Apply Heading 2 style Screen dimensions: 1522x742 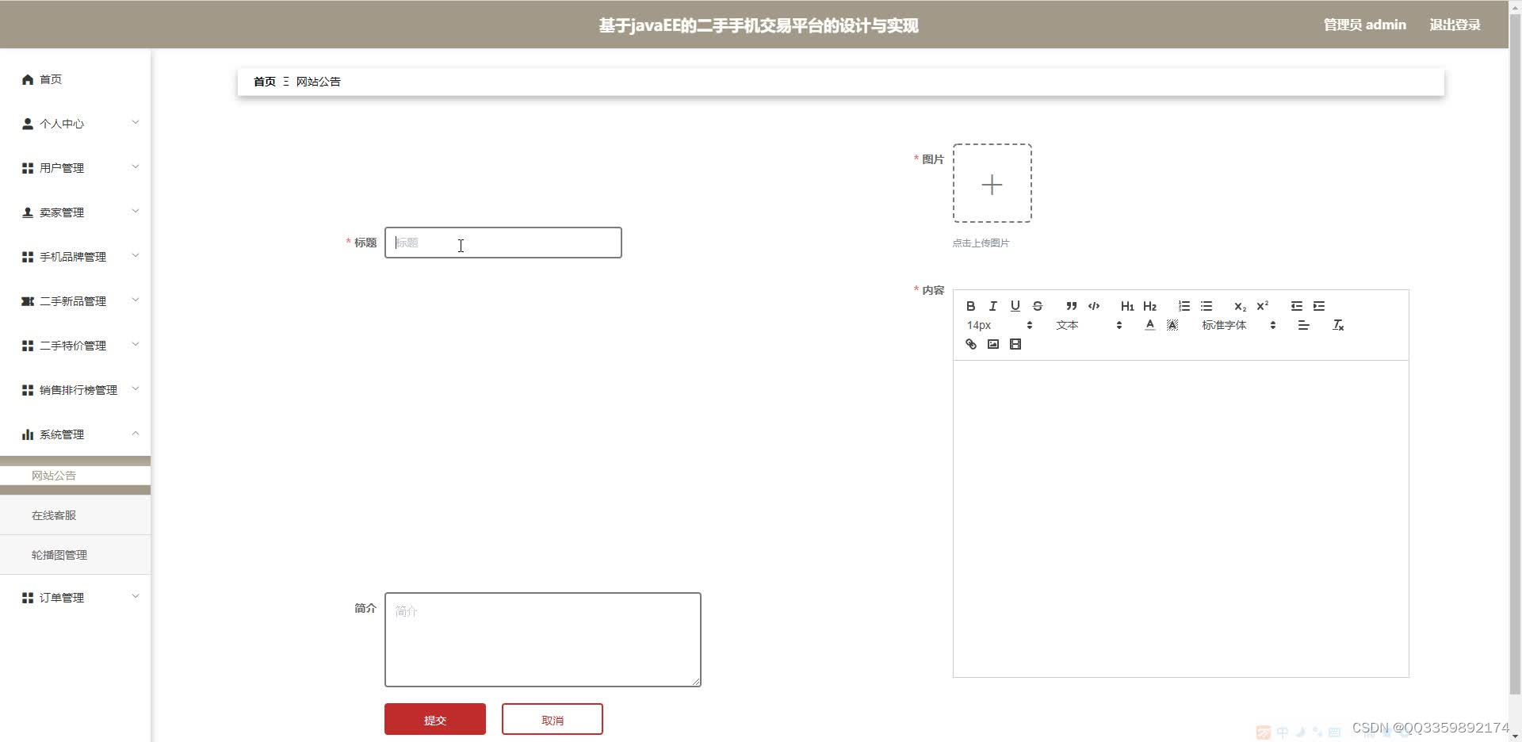(x=1149, y=306)
